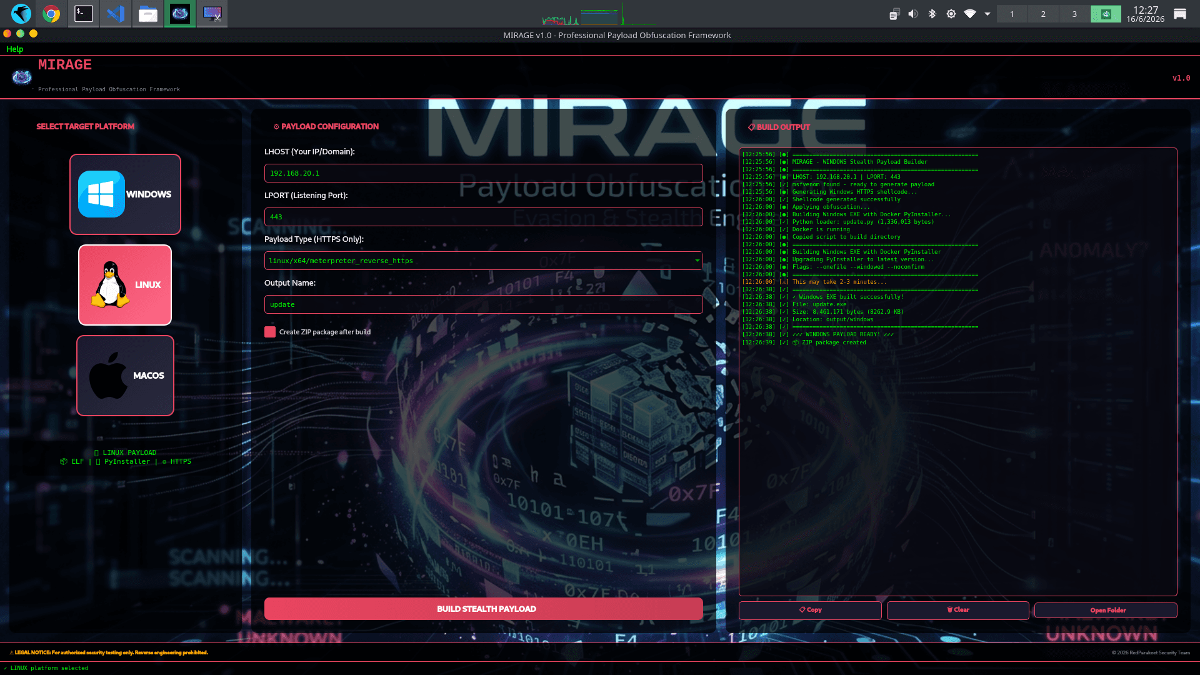Click the 'LINUX PAYLOAD' info label

126,452
